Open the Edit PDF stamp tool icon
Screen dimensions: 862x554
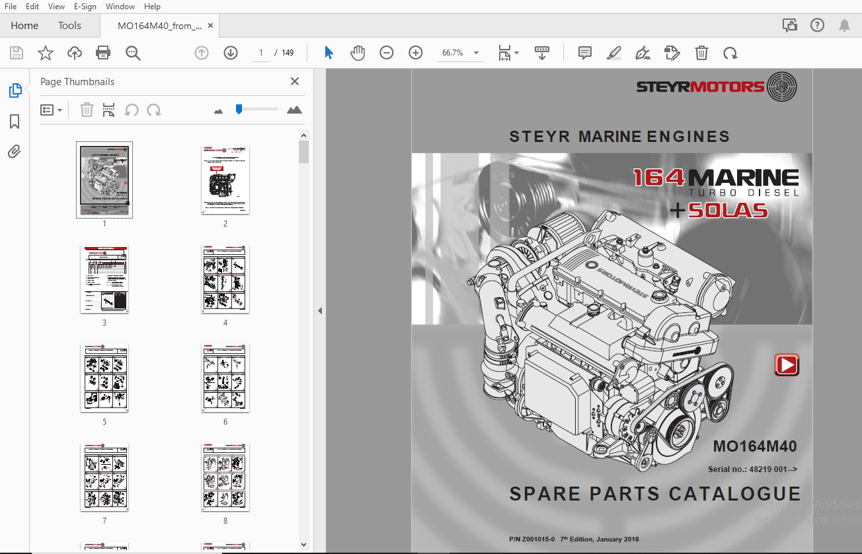click(672, 53)
